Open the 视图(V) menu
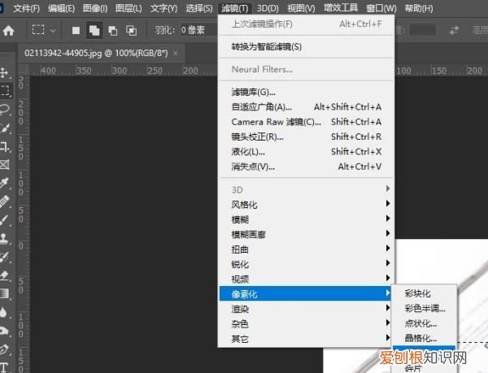This screenshot has height=373, width=488. (x=301, y=8)
